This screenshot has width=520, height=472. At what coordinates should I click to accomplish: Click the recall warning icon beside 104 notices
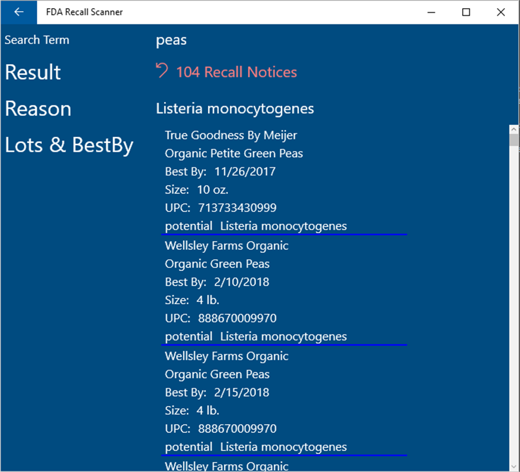coord(162,71)
